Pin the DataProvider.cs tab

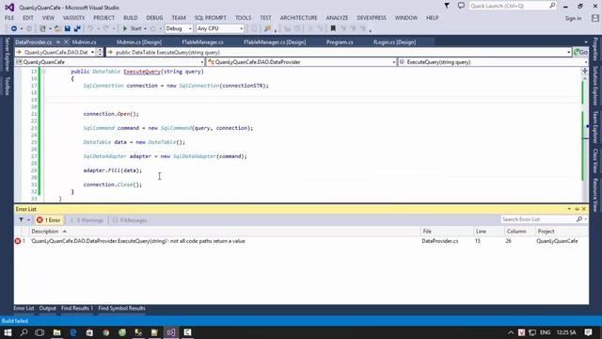pyautogui.click(x=58, y=41)
